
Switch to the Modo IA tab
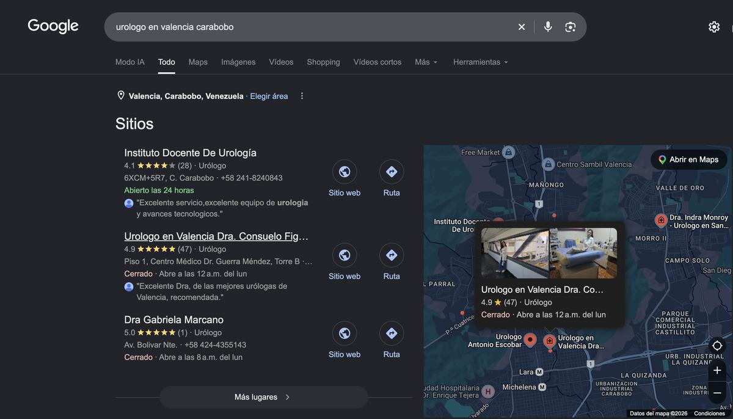130,62
